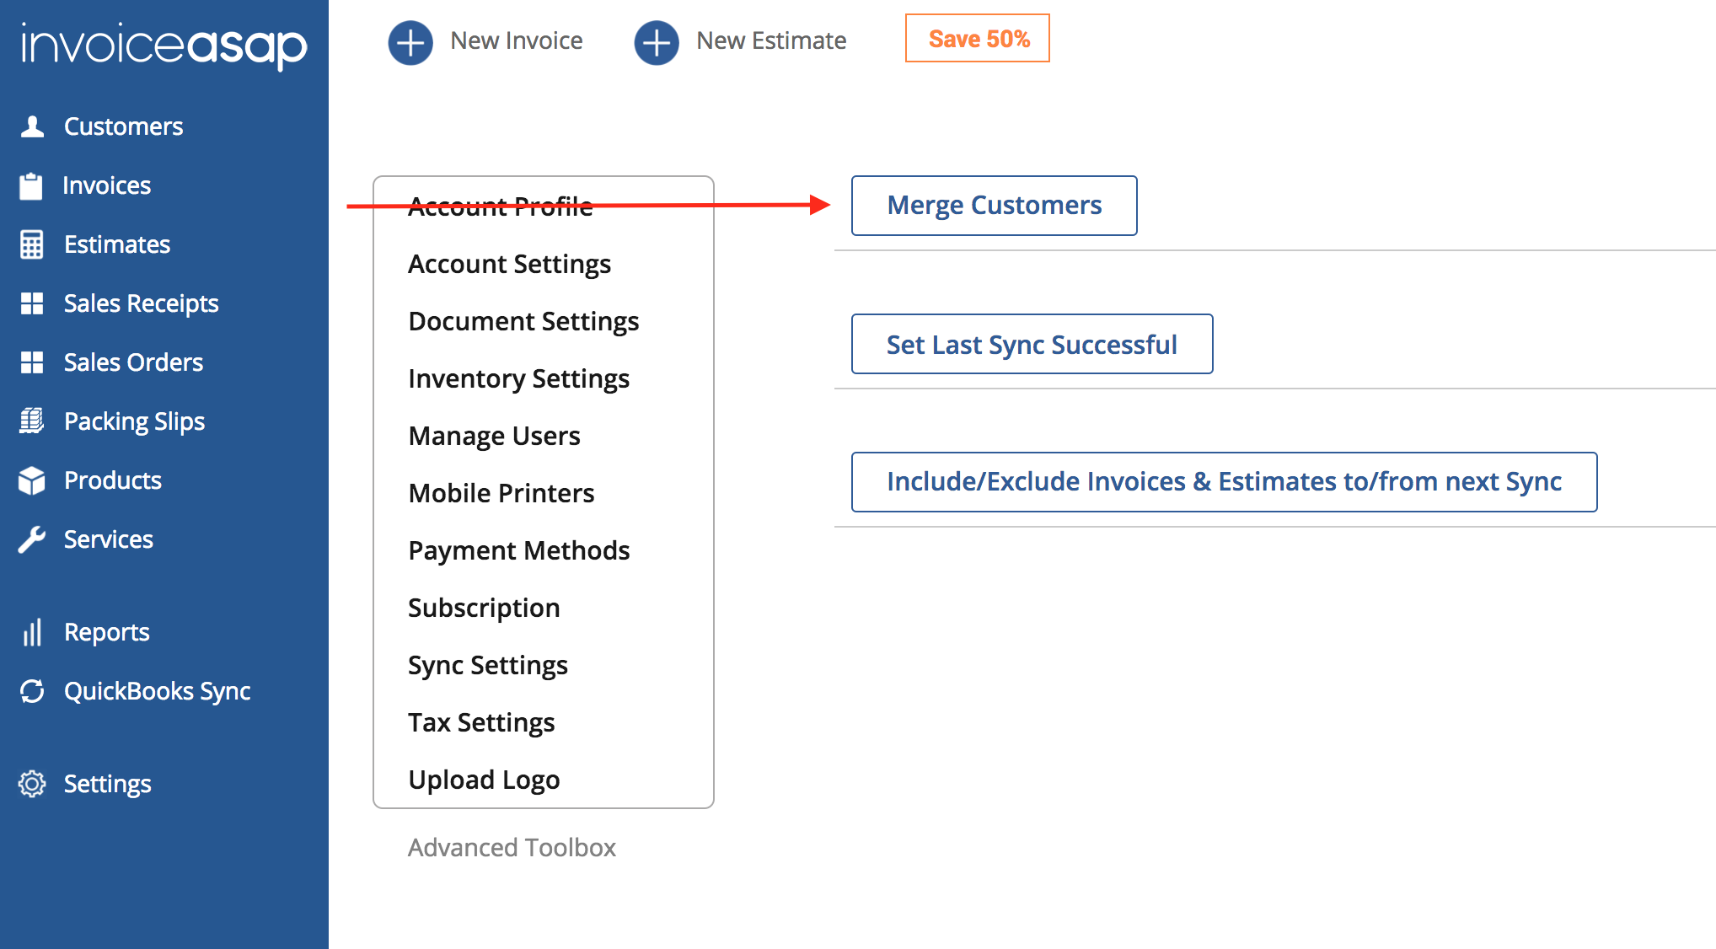This screenshot has width=1716, height=949.
Task: Click the invoiceasap logo
Action: pos(164,46)
